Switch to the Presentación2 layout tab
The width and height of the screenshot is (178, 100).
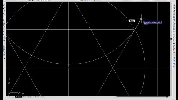tap(39, 97)
